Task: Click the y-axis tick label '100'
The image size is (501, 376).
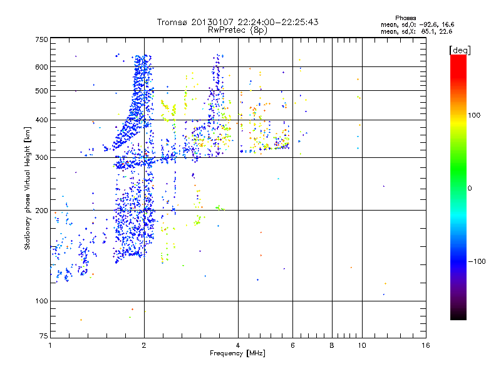Action: coord(41,301)
